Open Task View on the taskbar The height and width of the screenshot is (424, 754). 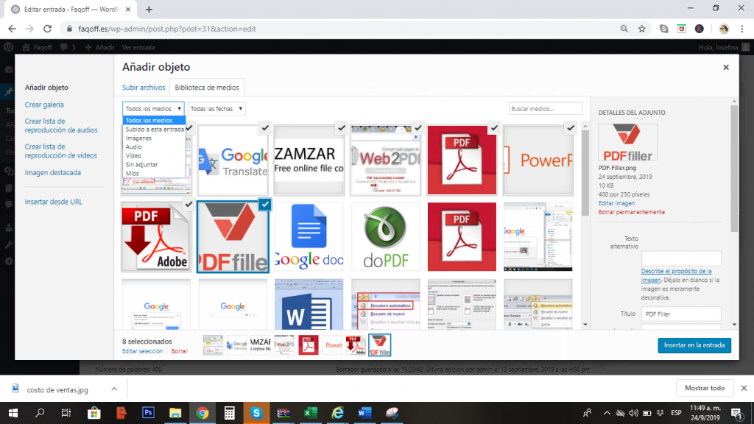[66, 413]
